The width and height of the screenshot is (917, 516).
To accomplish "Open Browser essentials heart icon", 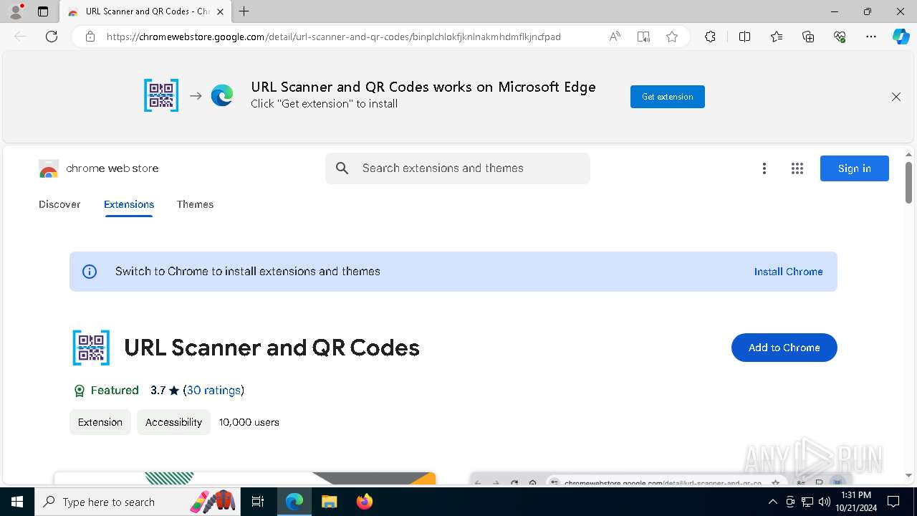I will (x=840, y=37).
